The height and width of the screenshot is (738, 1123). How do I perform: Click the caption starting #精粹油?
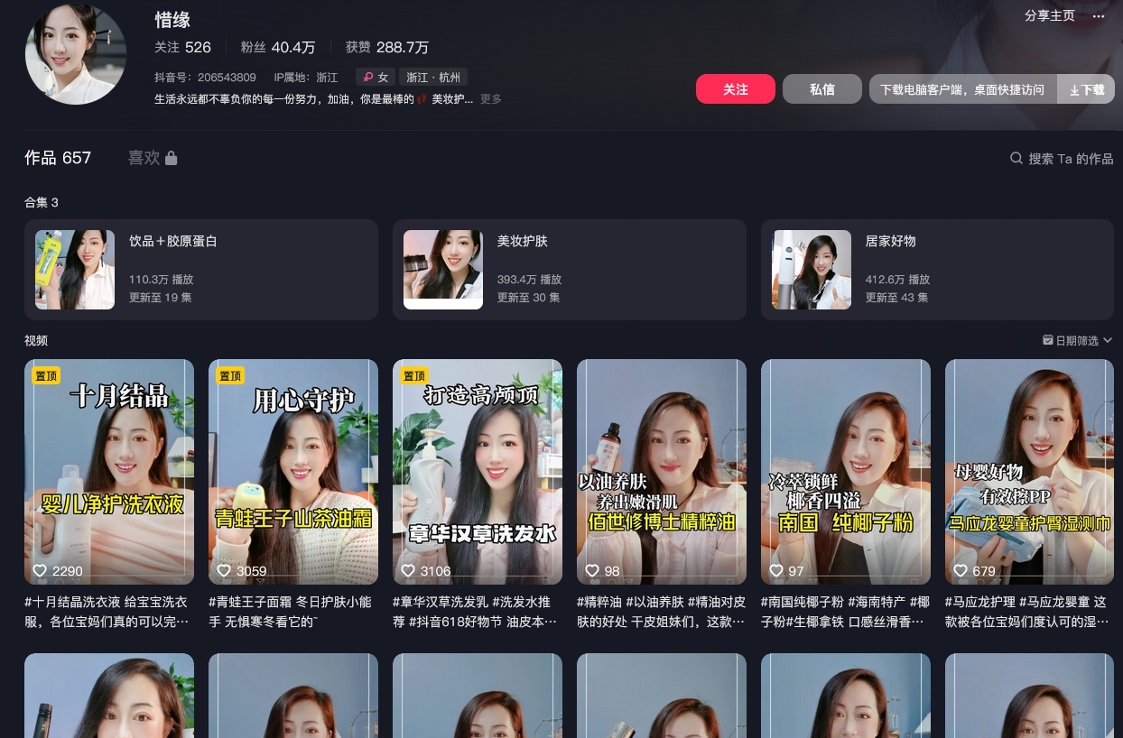click(x=662, y=611)
